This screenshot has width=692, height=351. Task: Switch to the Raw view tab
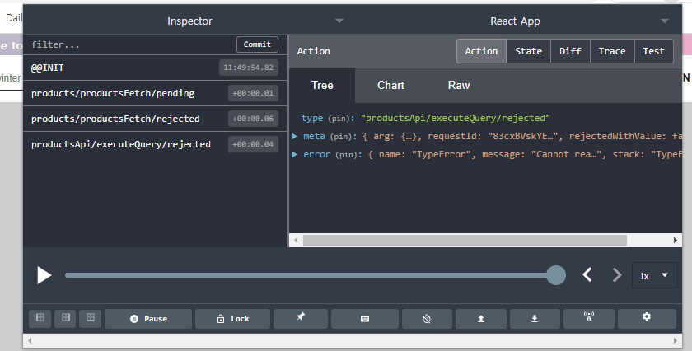[459, 85]
